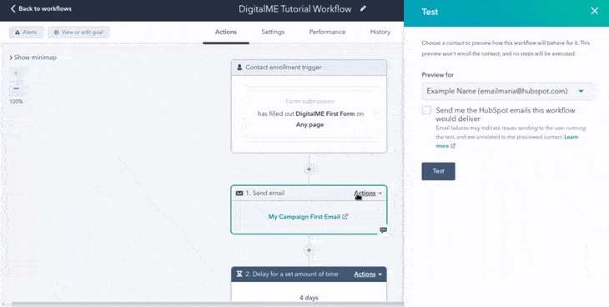The width and height of the screenshot is (609, 307).
Task: Click the comment icon on the Send email step
Action: [384, 230]
